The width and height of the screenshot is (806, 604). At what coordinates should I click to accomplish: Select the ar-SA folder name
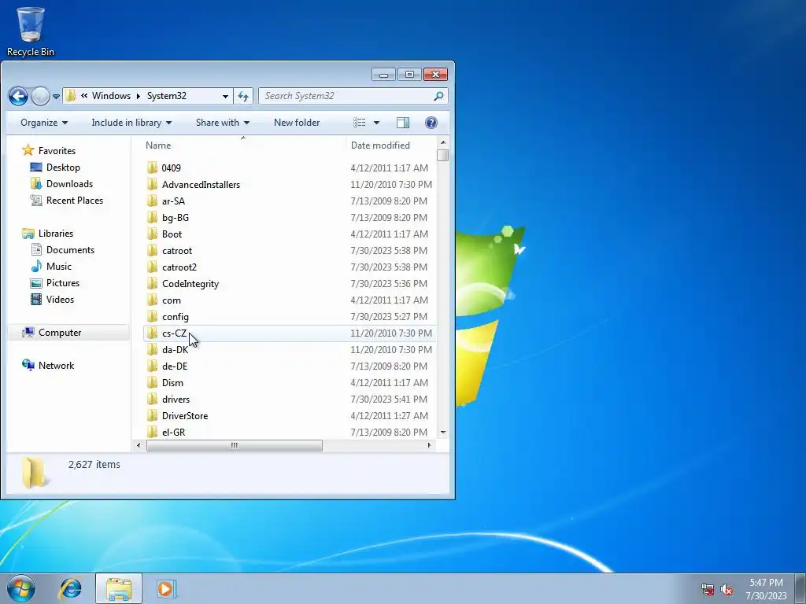click(x=173, y=201)
